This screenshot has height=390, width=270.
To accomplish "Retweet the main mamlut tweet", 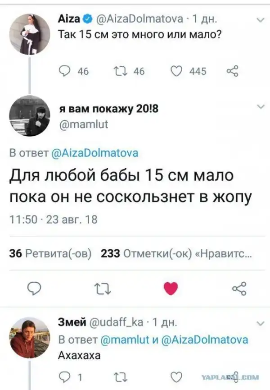I will [103, 289].
